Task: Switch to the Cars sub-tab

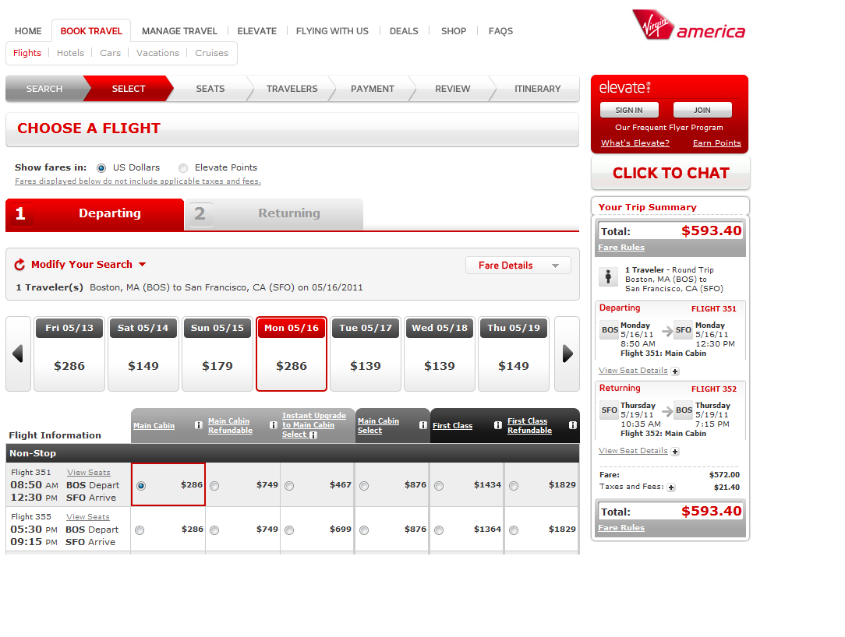Action: pyautogui.click(x=110, y=53)
